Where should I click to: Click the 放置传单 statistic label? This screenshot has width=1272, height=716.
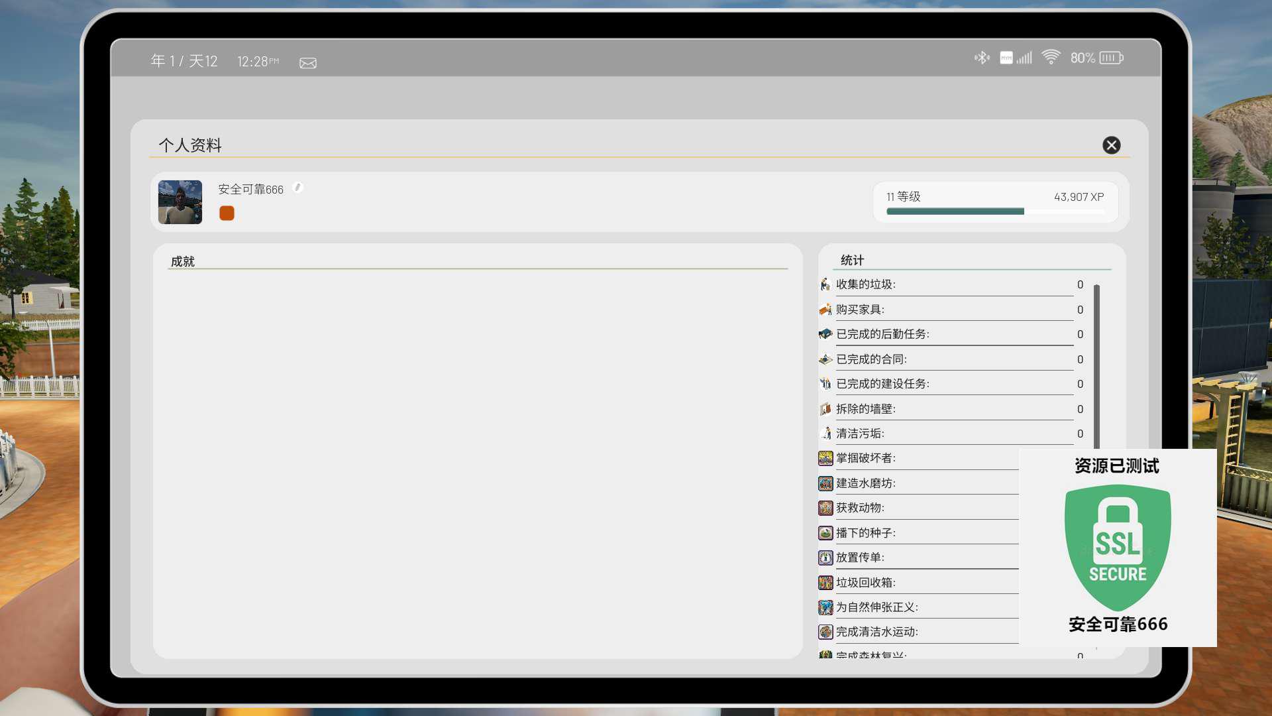860,558
